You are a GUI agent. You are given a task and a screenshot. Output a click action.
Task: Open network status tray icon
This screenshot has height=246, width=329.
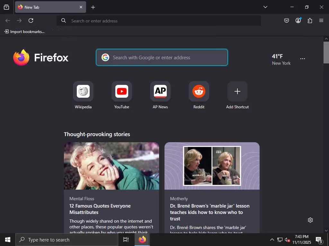[x=280, y=240]
